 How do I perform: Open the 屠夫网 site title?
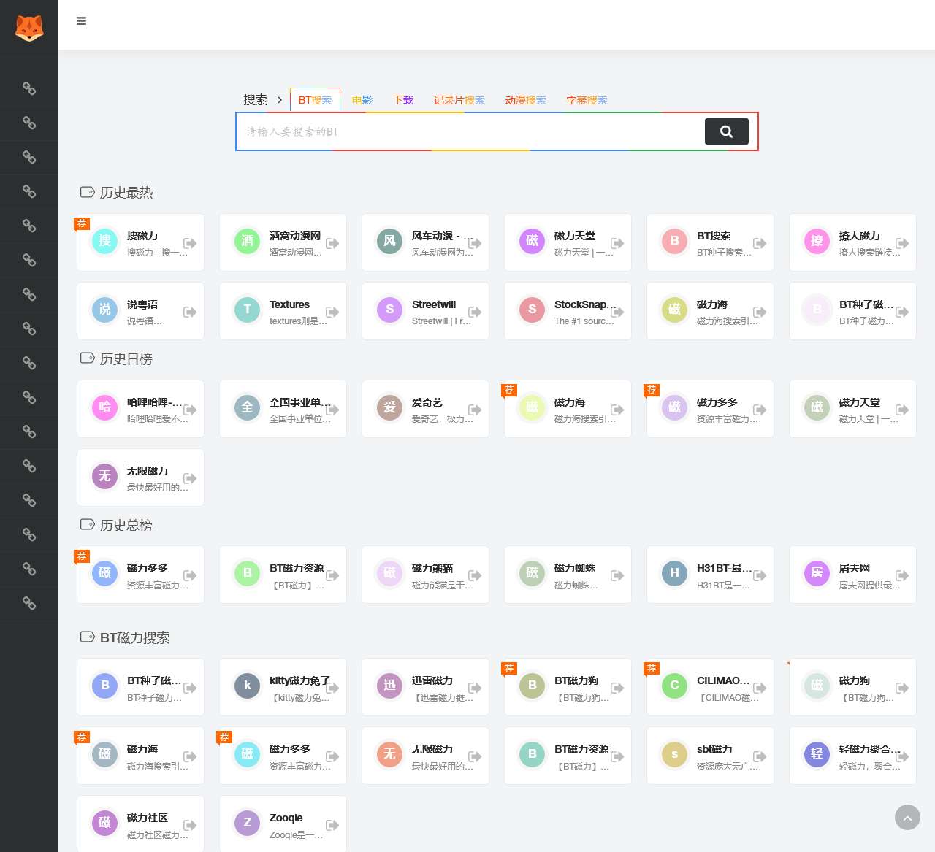coord(855,568)
